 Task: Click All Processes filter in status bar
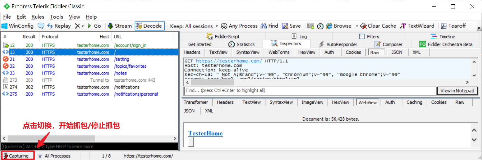point(54,156)
